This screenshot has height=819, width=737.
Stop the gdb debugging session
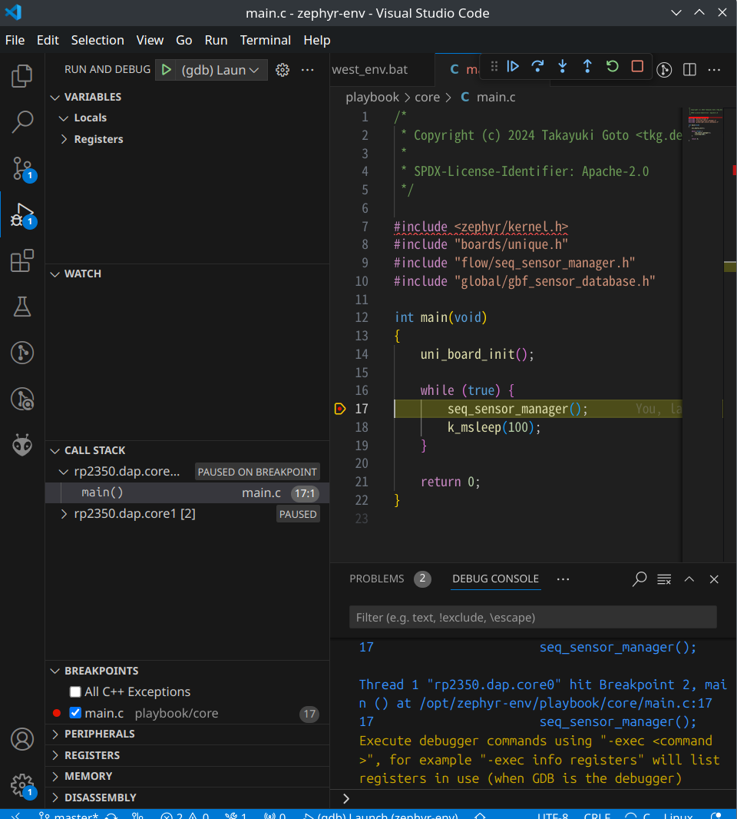click(x=636, y=67)
